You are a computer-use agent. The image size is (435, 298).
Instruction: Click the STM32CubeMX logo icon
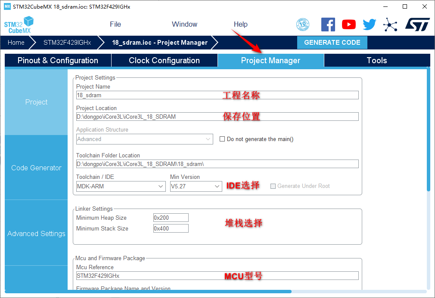(19, 25)
